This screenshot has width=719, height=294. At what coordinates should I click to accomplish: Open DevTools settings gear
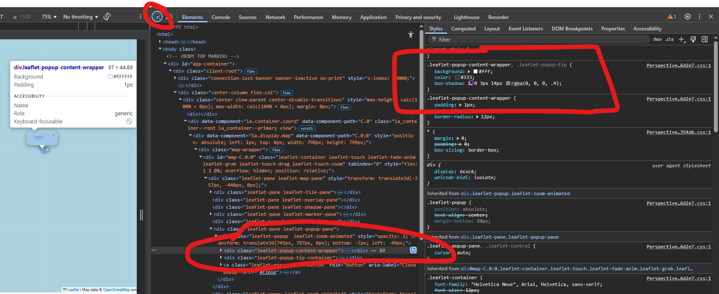[688, 16]
